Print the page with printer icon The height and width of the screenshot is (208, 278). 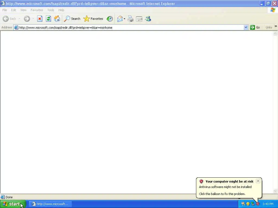[131, 19]
